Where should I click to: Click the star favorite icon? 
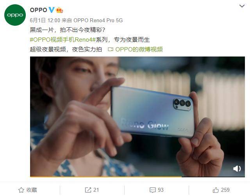[21, 190]
